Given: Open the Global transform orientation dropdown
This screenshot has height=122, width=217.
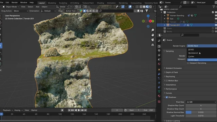Looking at the screenshot, I should pos(62,7).
